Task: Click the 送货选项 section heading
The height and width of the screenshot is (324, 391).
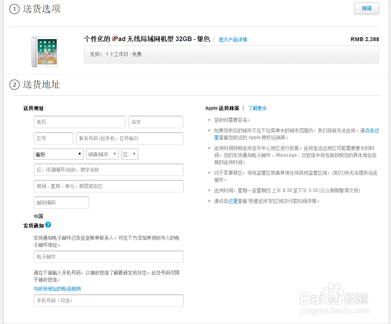Action: click(x=41, y=9)
